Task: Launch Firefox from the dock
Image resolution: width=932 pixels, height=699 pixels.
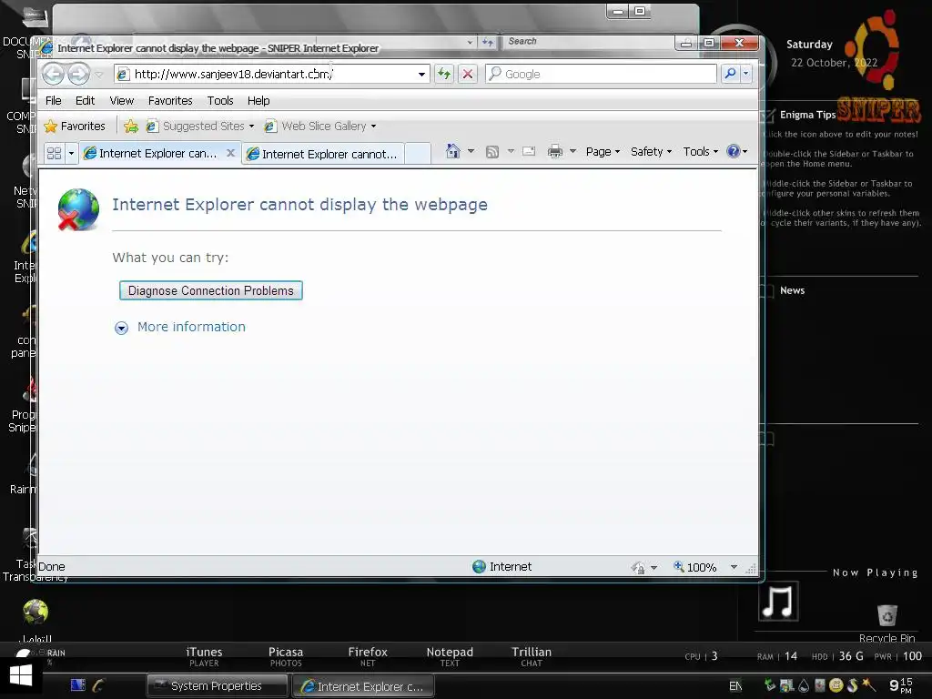Action: click(368, 656)
